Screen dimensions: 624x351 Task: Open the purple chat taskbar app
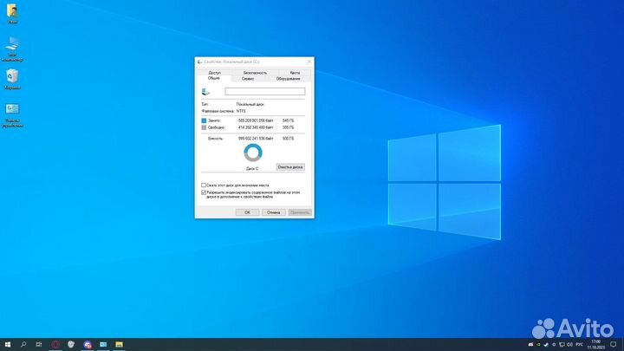(88, 345)
